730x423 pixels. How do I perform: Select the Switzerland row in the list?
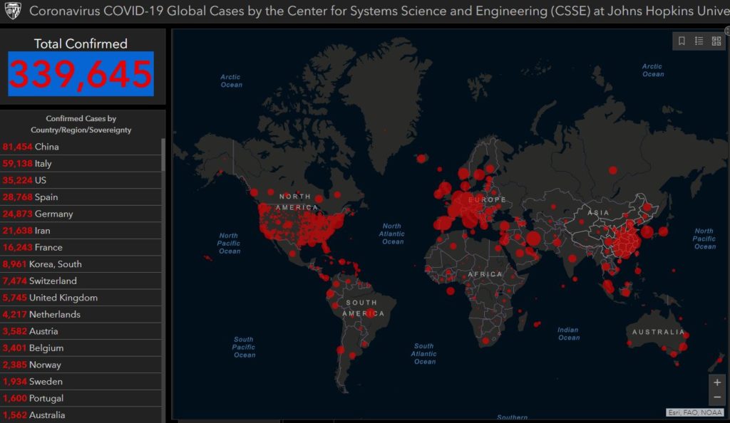coord(81,281)
